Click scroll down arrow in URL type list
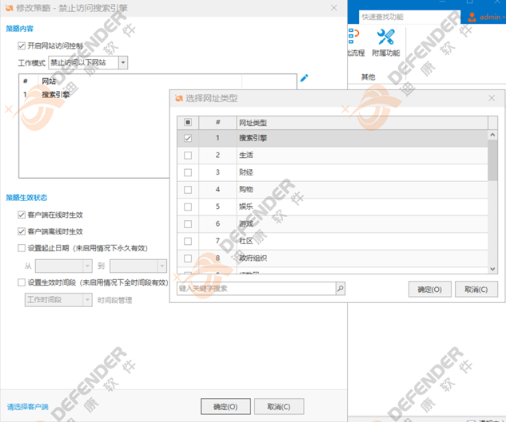 492,269
